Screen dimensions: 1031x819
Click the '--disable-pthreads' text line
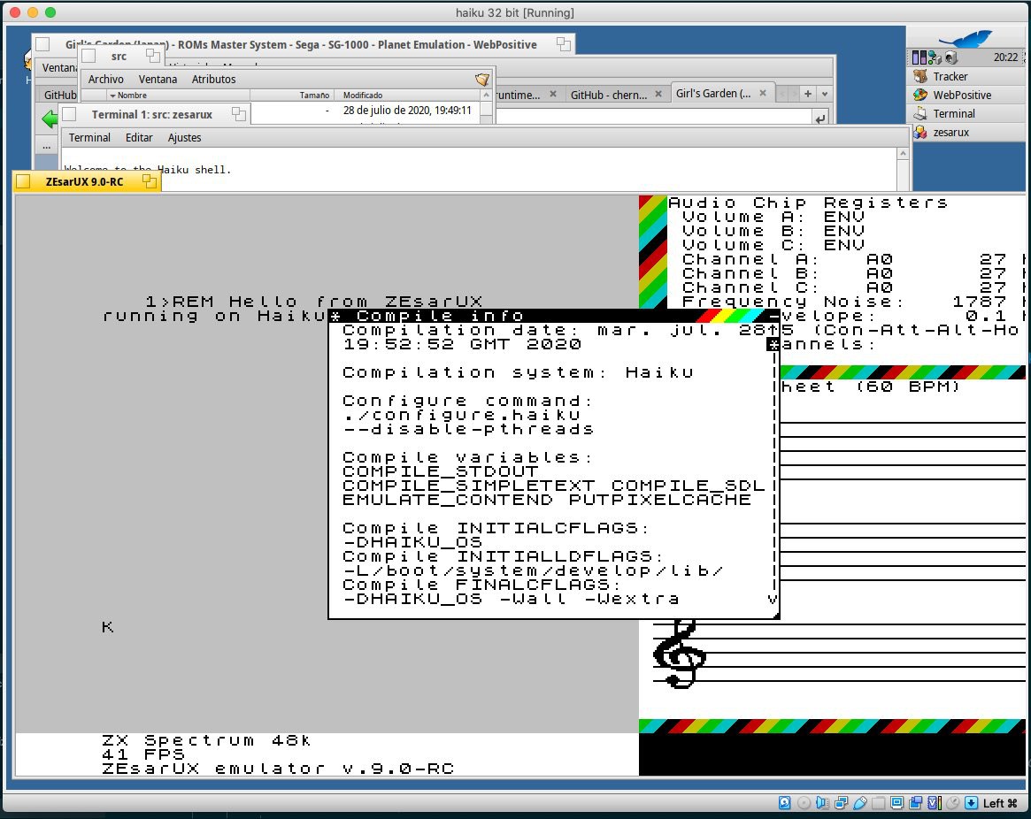point(468,429)
